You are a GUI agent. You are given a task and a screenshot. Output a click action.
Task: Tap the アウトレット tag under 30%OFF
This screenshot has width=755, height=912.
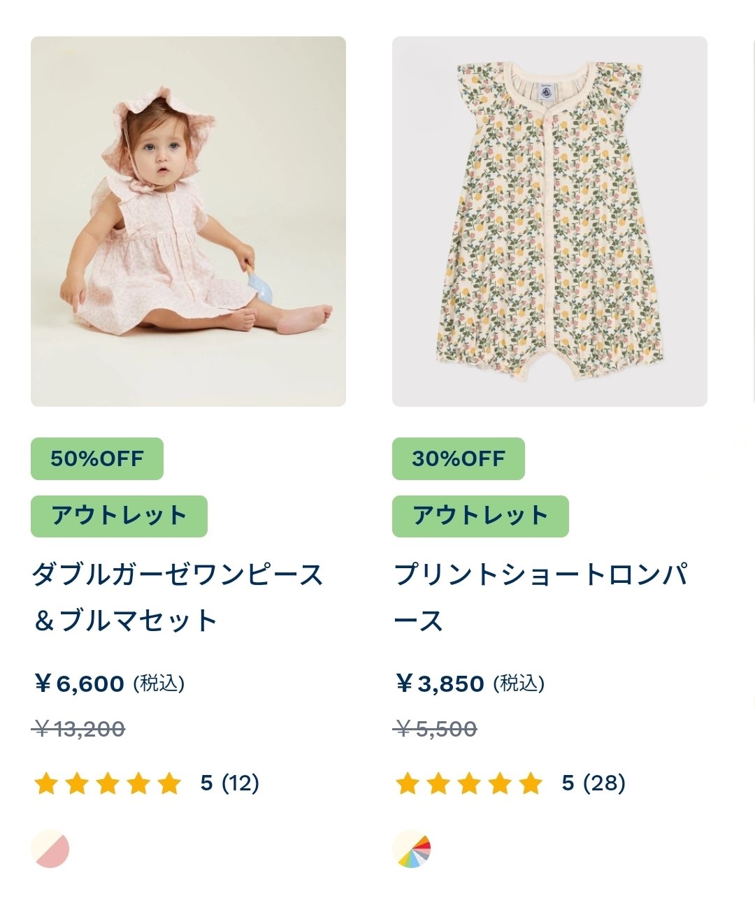[480, 516]
